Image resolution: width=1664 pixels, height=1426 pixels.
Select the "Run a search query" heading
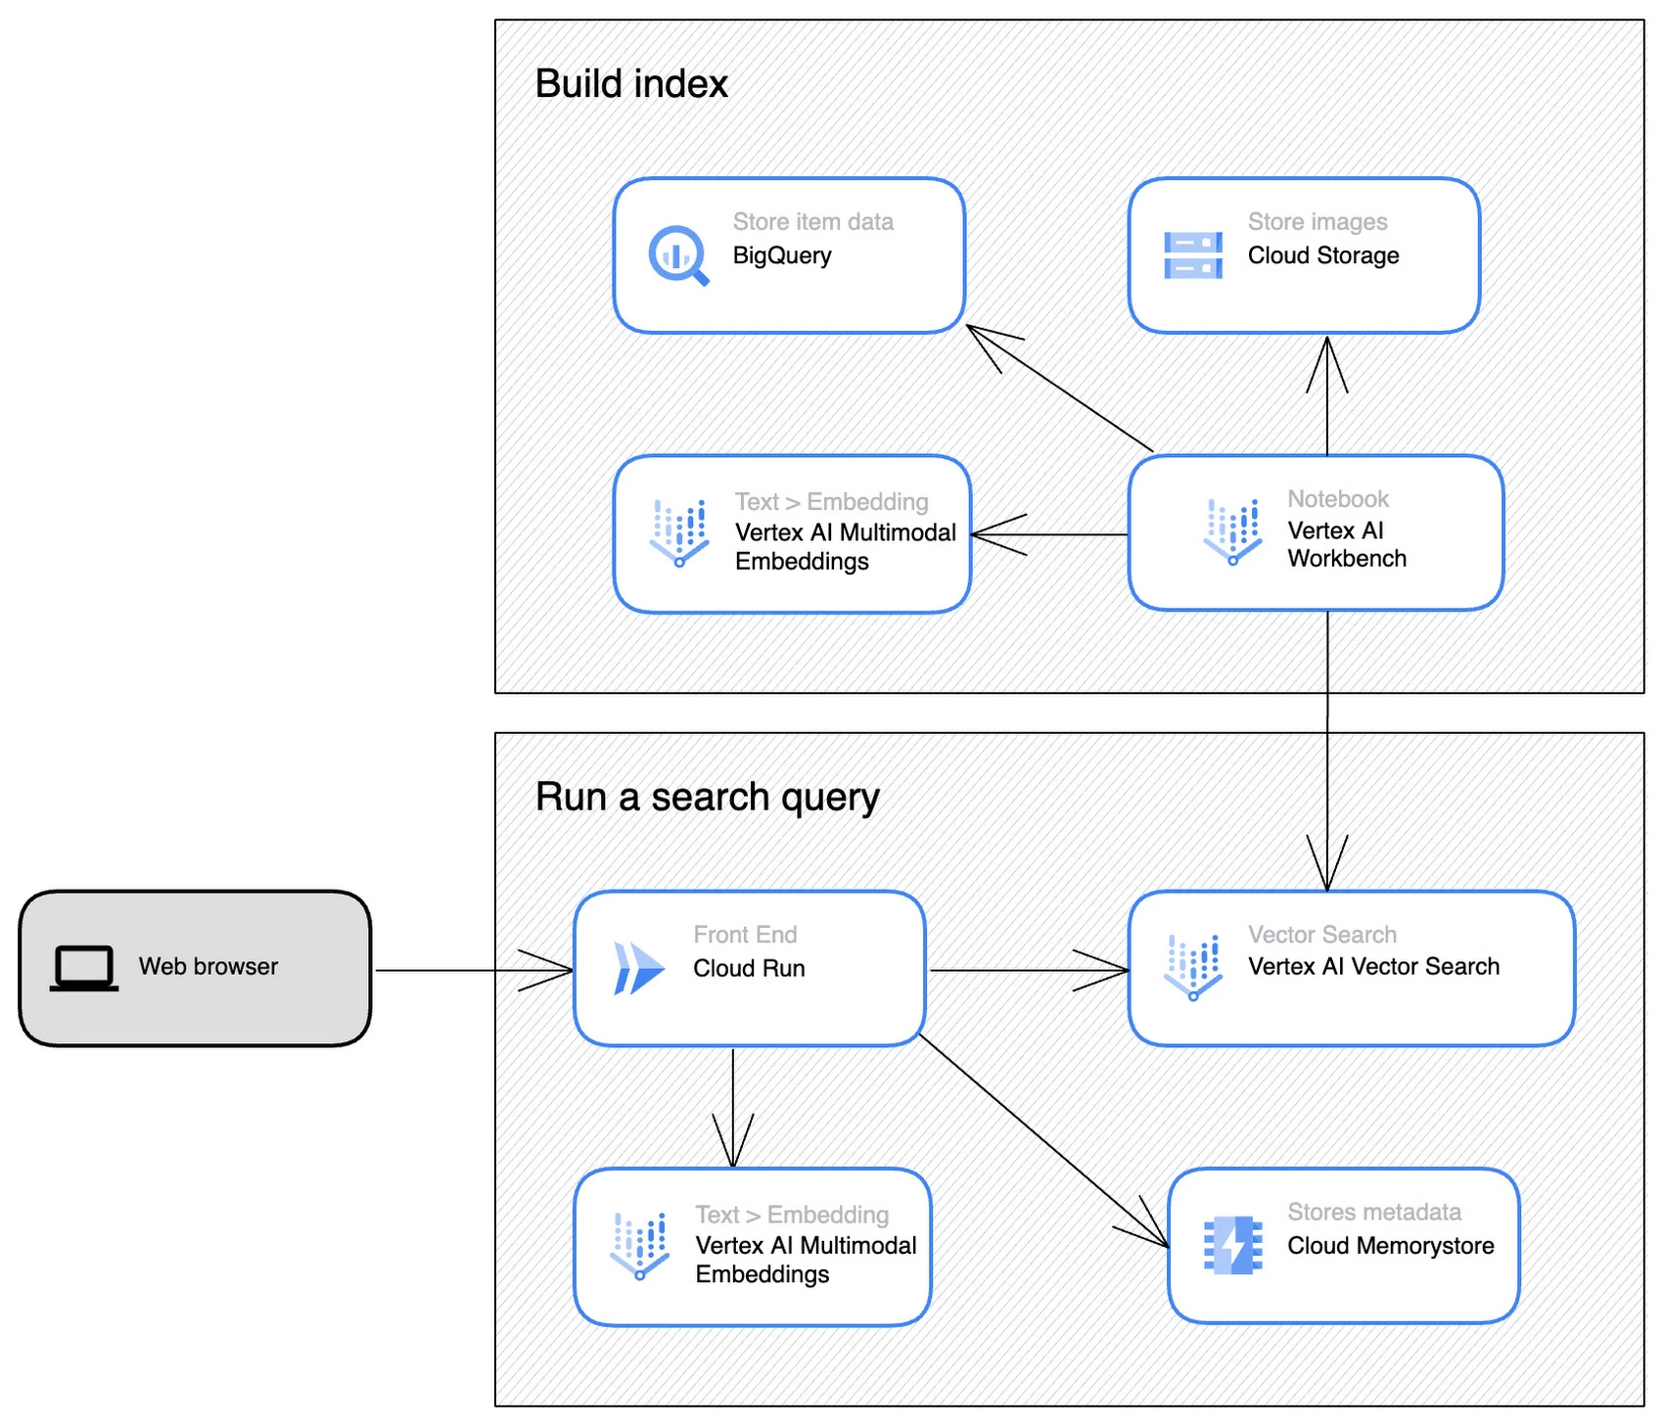[707, 797]
